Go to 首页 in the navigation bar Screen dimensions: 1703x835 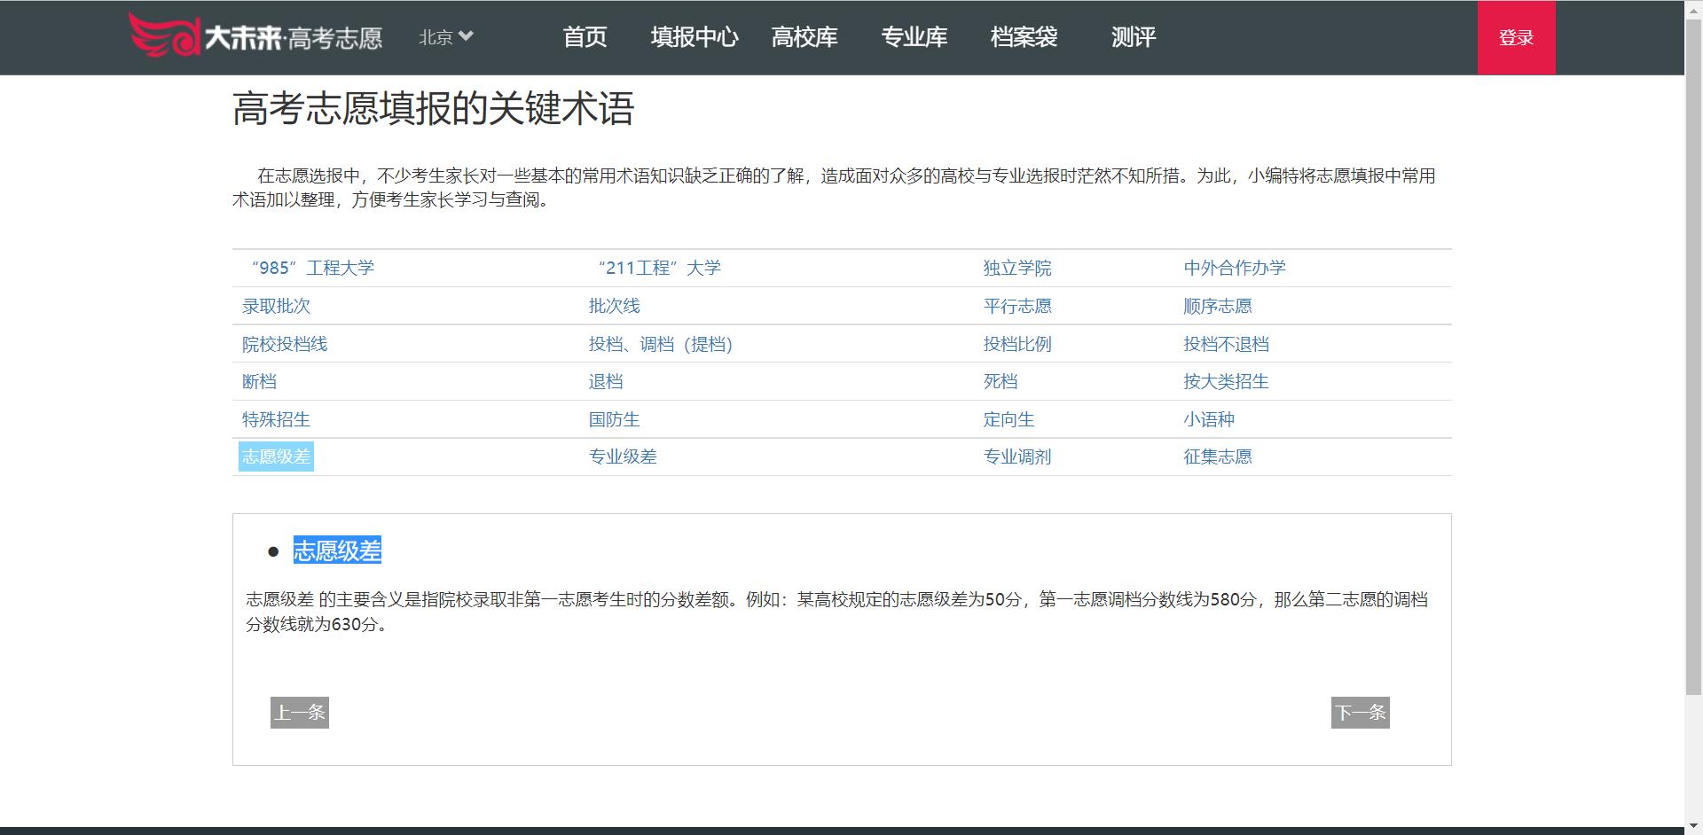[585, 37]
